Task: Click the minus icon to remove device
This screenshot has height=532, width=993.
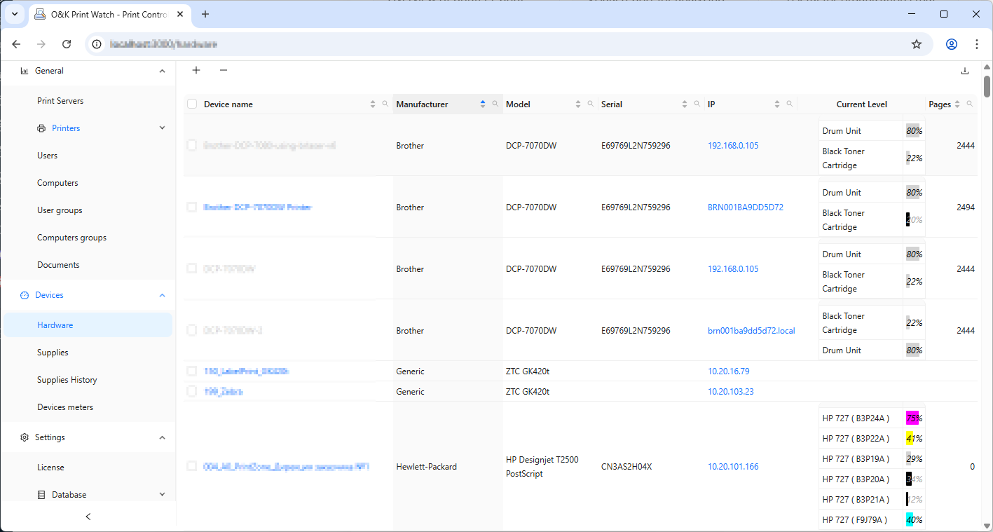Action: (x=224, y=70)
